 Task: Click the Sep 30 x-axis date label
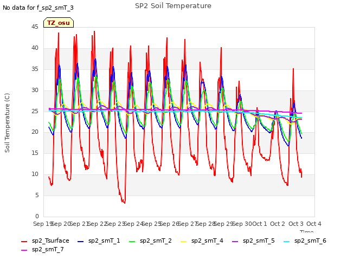coord(242,224)
